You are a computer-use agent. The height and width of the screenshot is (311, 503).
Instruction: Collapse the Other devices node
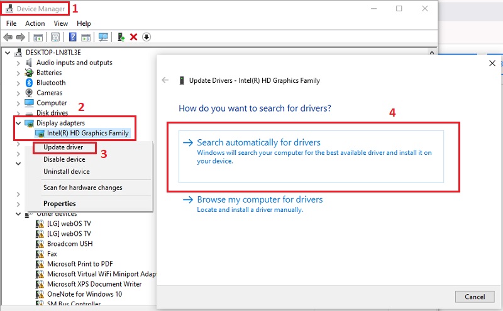click(x=19, y=214)
